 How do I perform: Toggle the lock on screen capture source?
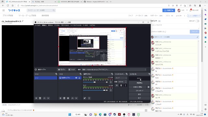(79, 78)
